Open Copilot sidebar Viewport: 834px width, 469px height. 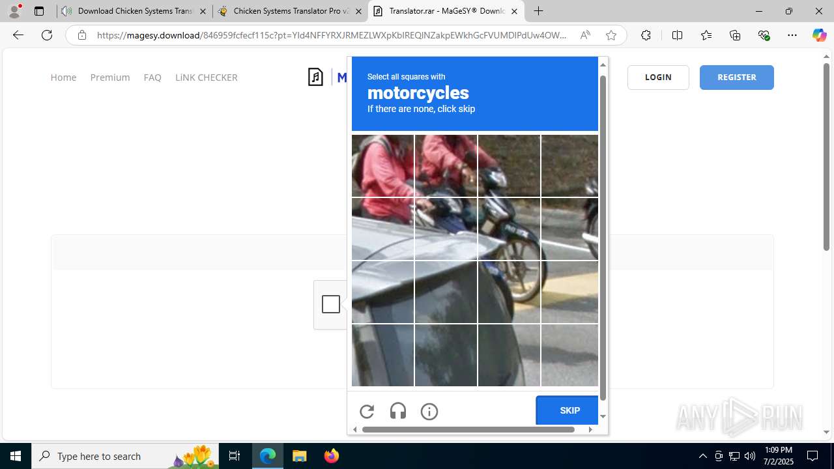819,35
